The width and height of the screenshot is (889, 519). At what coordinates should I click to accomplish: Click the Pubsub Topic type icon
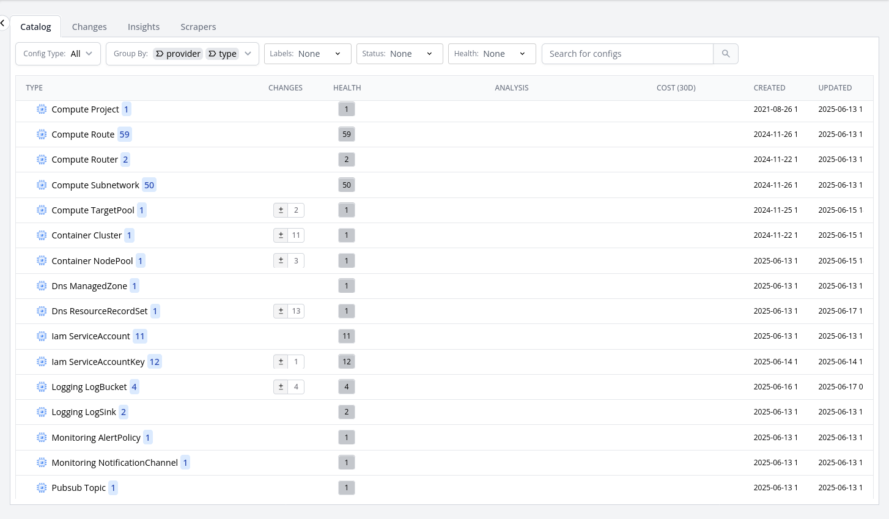tap(42, 488)
